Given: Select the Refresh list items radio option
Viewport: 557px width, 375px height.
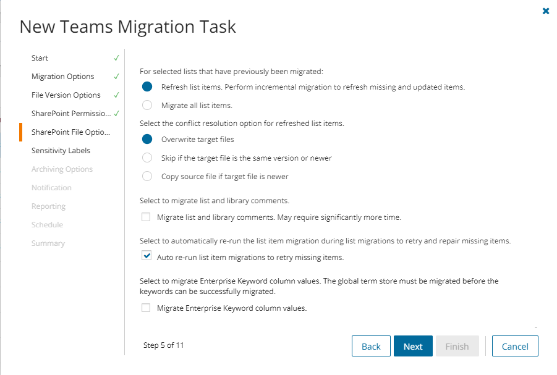Looking at the screenshot, I should point(147,86).
